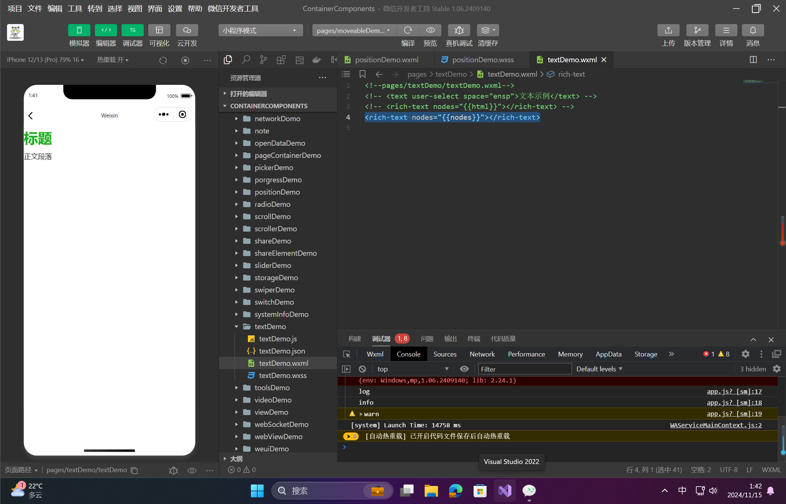Clear console with the ban icon
The width and height of the screenshot is (786, 504).
(x=362, y=369)
